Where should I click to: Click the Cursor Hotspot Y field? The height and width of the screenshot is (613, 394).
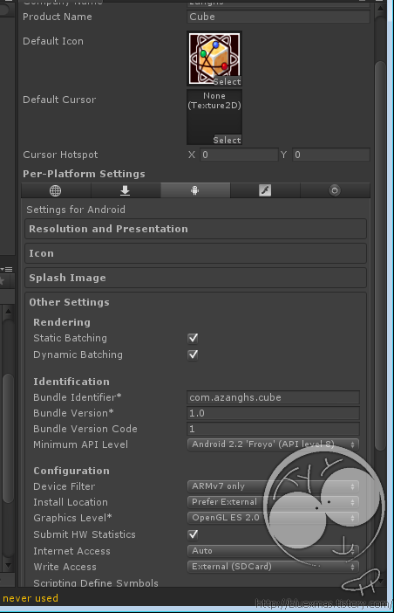point(331,155)
